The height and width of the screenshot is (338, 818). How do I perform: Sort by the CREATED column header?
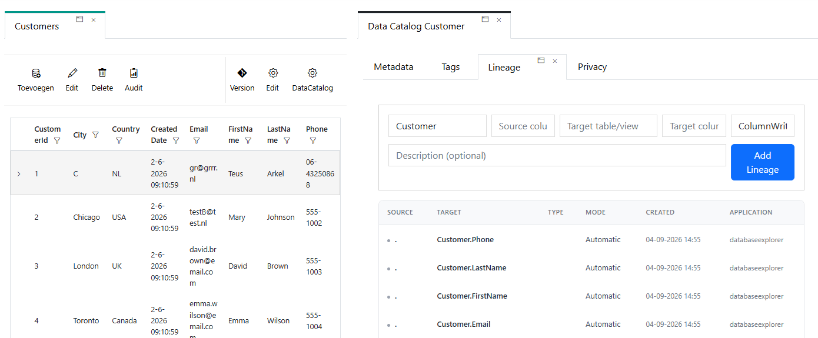coord(660,212)
